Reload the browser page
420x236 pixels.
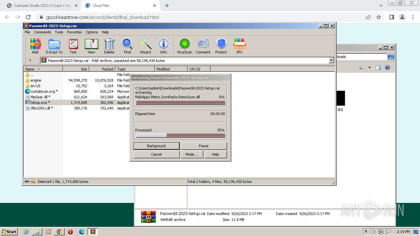(x=28, y=17)
